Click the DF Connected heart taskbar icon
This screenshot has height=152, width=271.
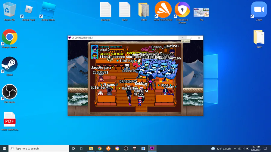coord(152,148)
